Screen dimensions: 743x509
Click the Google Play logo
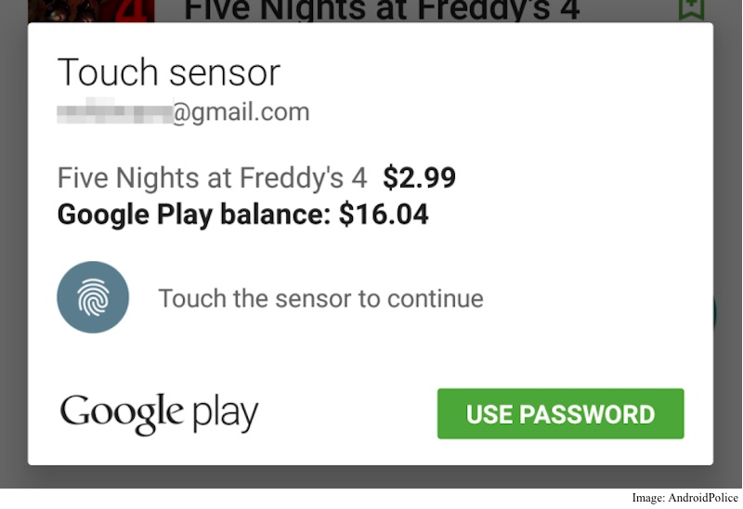pyautogui.click(x=159, y=413)
